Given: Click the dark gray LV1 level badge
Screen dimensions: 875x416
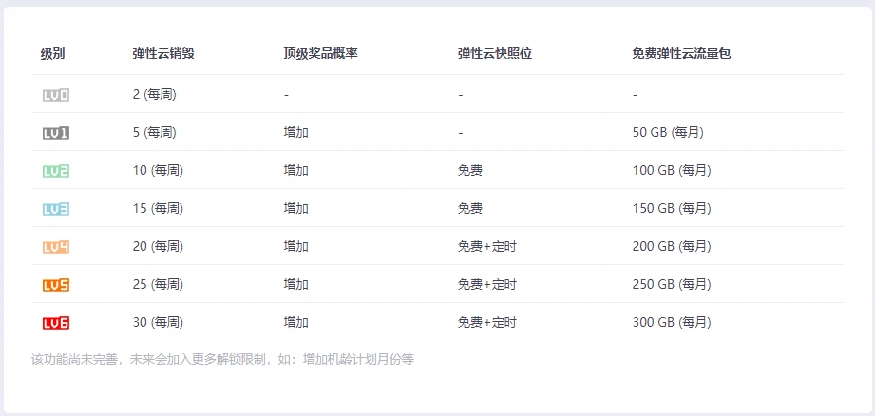Looking at the screenshot, I should [x=56, y=133].
